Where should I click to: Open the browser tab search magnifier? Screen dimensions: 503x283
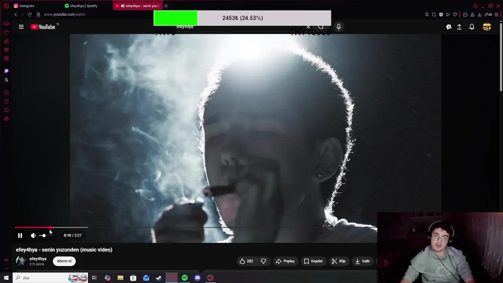pyautogui.click(x=475, y=6)
